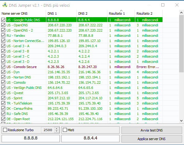Sort by the Risultato 1 column header
184x145 pixels.
[x=121, y=14]
